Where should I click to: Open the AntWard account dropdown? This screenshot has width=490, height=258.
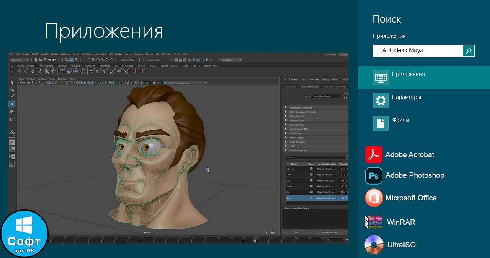pyautogui.click(x=230, y=60)
